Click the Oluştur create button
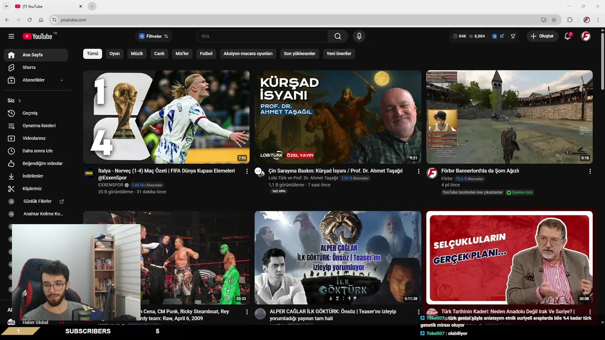Viewport: 605px width, 340px height. click(x=542, y=36)
